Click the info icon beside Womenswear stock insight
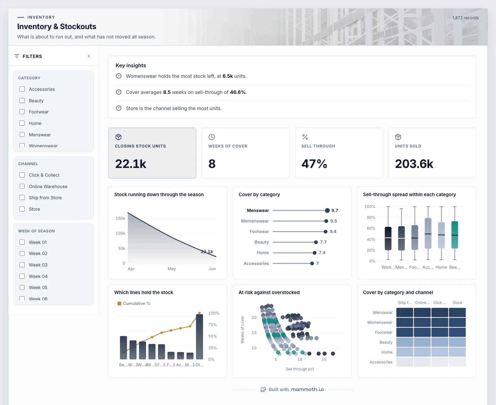496x405 pixels. pyautogui.click(x=119, y=76)
